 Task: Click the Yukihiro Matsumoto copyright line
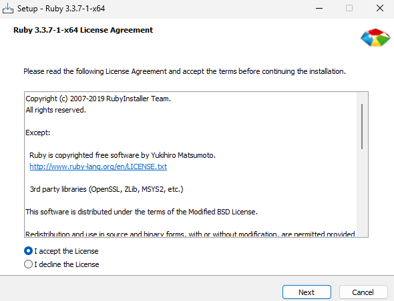[x=122, y=155]
